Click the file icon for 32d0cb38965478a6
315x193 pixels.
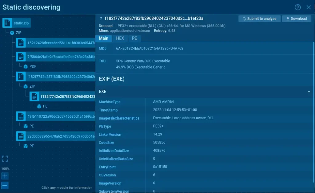pyautogui.click(x=21, y=136)
